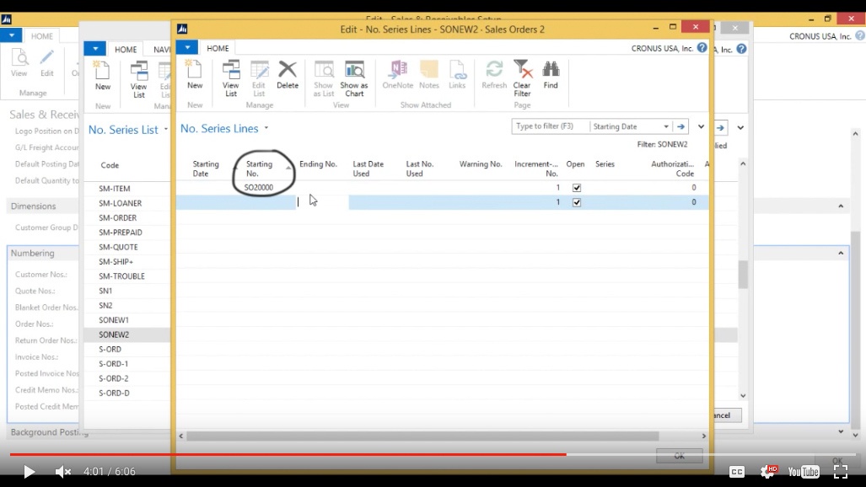Viewport: 866px width, 487px height.
Task: Click the Refresh icon
Action: click(x=494, y=74)
